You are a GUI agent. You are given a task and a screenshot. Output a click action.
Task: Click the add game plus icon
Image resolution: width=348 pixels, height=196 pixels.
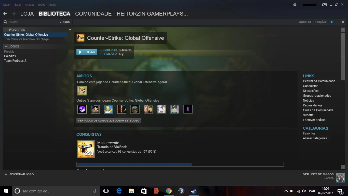tap(6, 174)
